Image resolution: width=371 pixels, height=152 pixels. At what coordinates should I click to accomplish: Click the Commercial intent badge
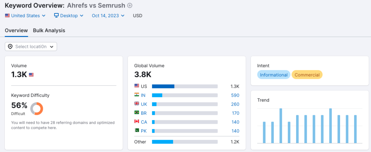[307, 75]
